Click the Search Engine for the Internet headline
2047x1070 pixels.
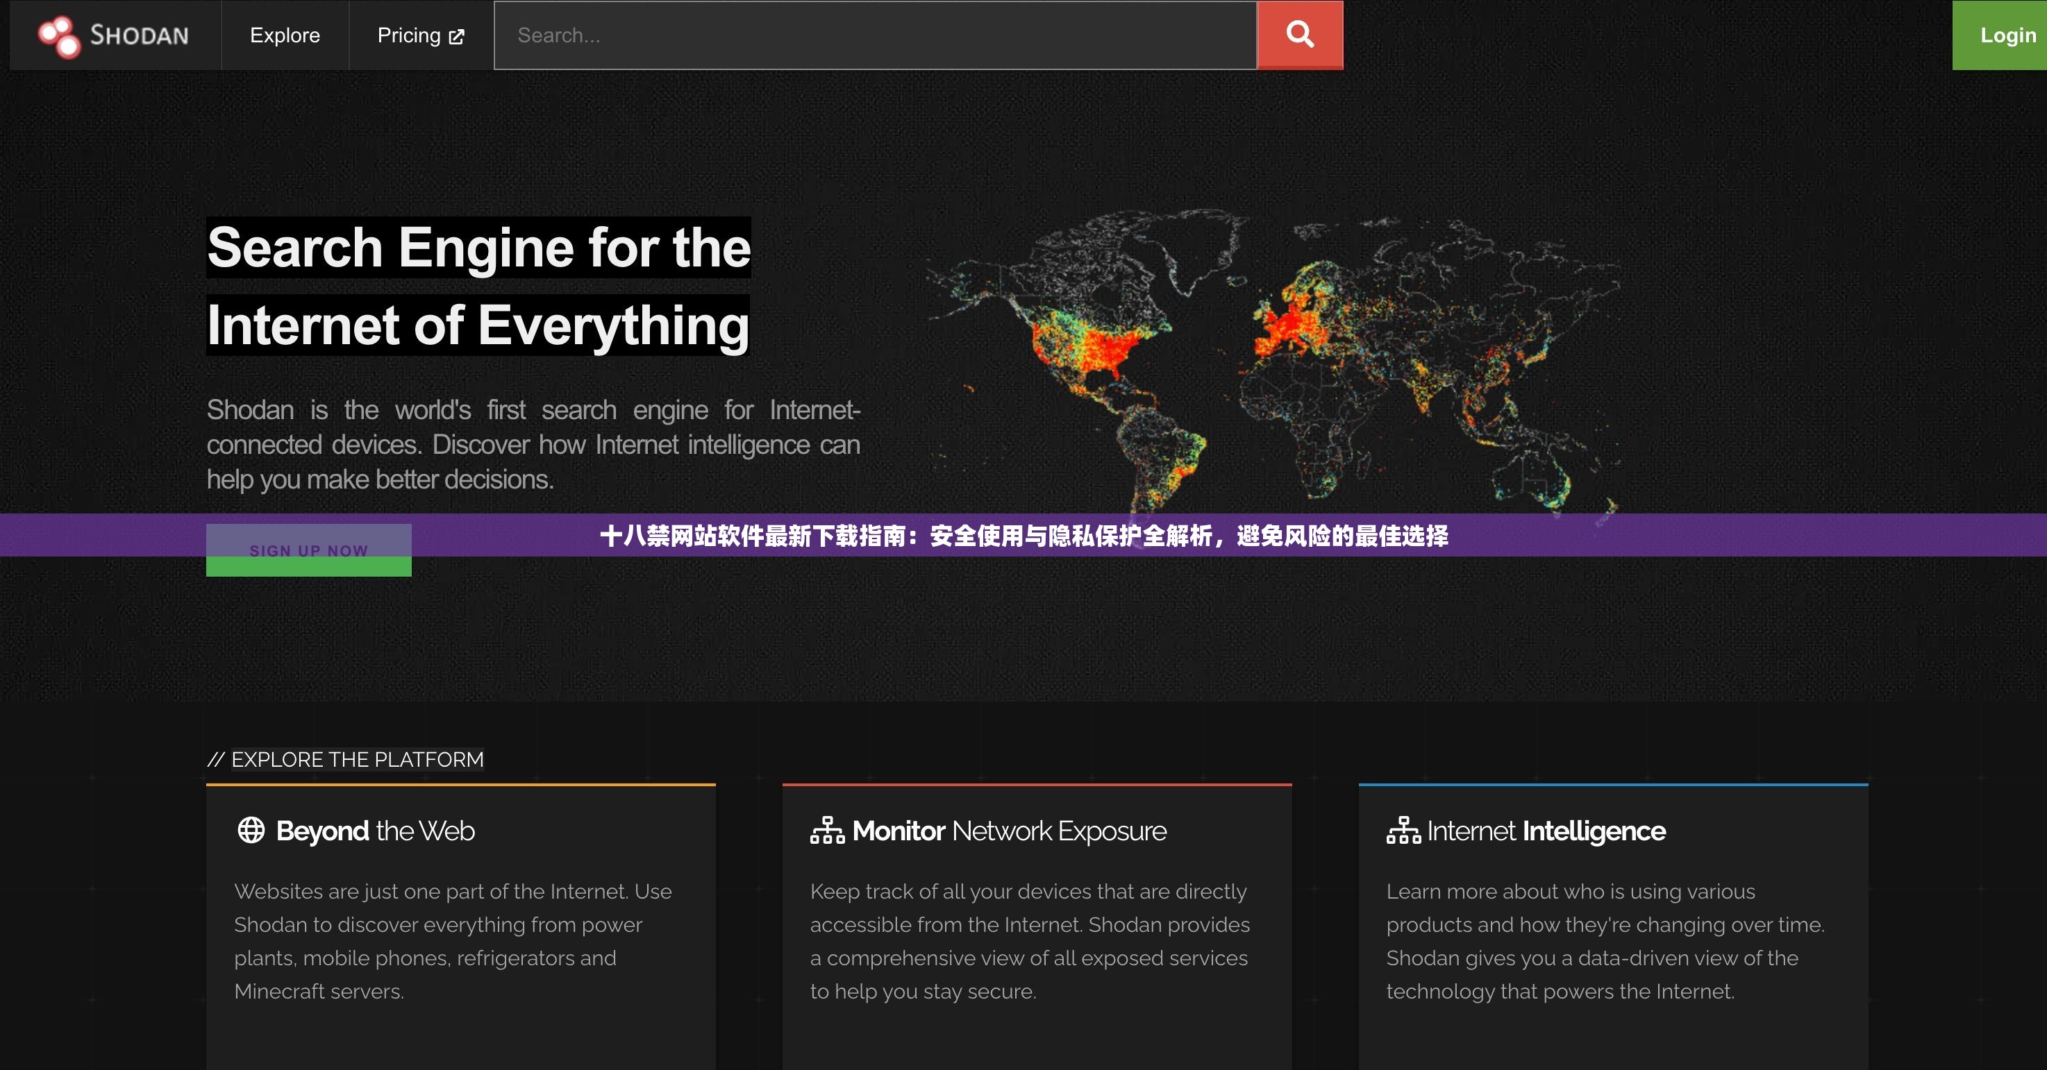478,286
